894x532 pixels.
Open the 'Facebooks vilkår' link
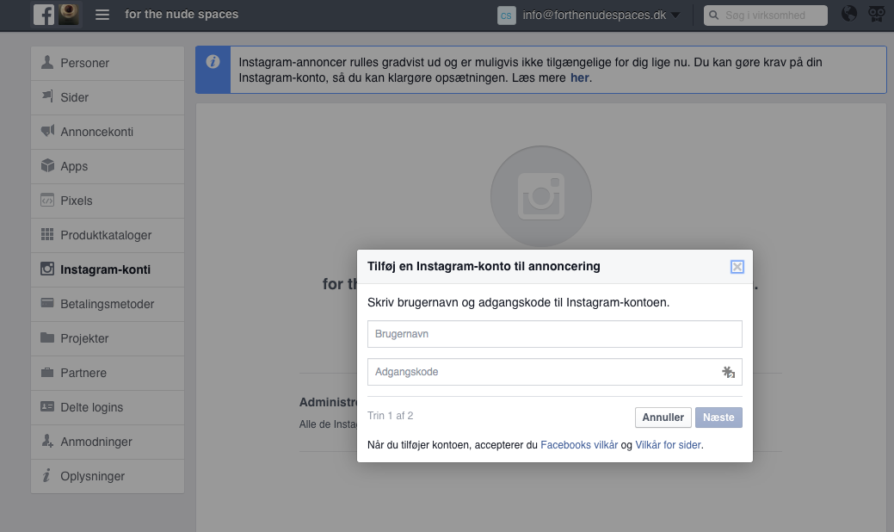pyautogui.click(x=579, y=445)
